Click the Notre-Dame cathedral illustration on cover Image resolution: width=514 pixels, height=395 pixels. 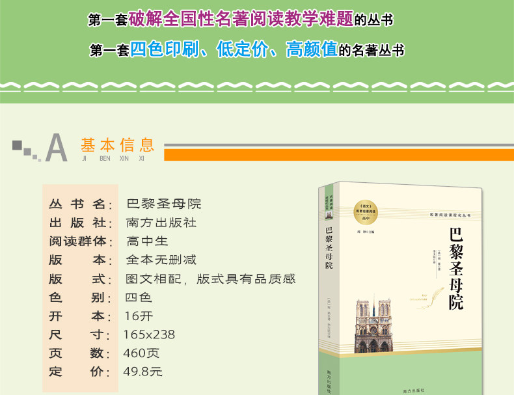click(373, 323)
